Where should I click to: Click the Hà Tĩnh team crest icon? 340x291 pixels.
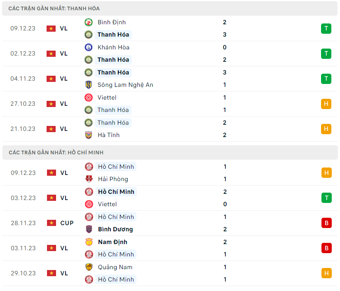tap(89, 135)
